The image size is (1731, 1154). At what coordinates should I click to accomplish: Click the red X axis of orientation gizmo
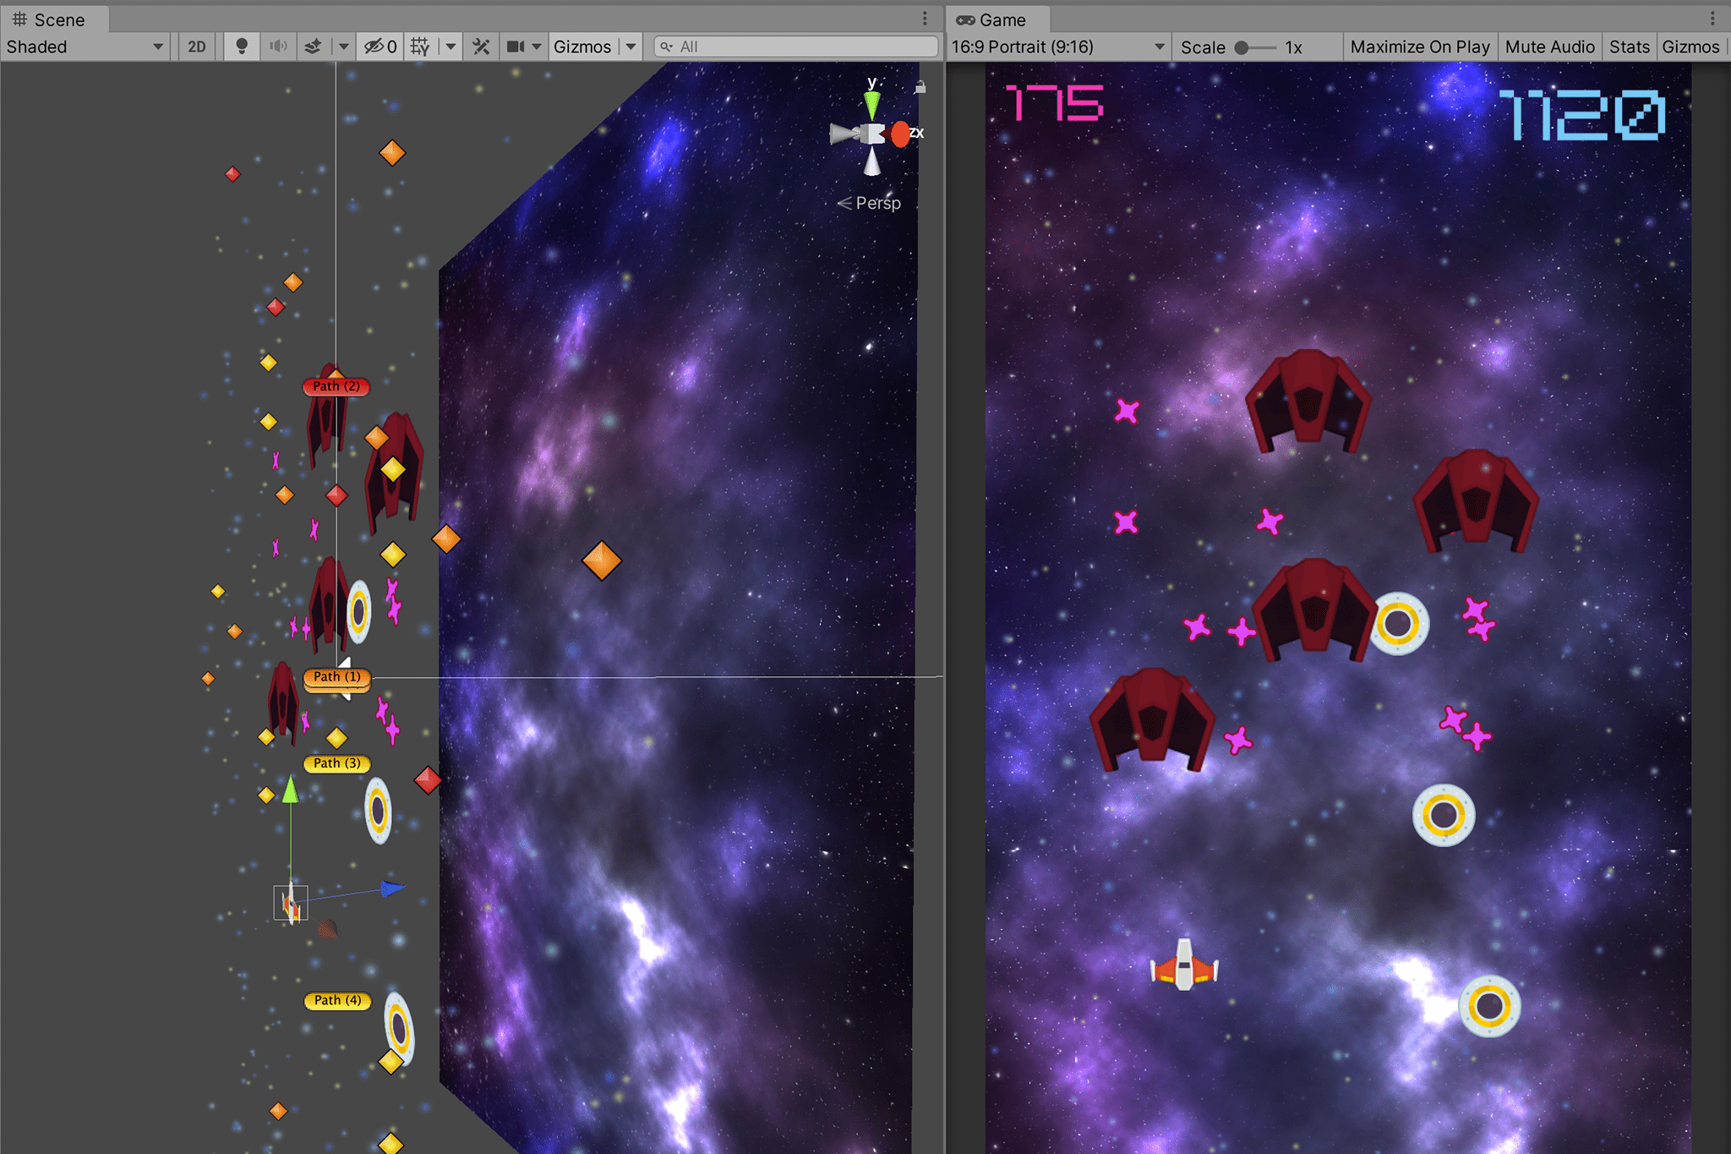click(900, 134)
